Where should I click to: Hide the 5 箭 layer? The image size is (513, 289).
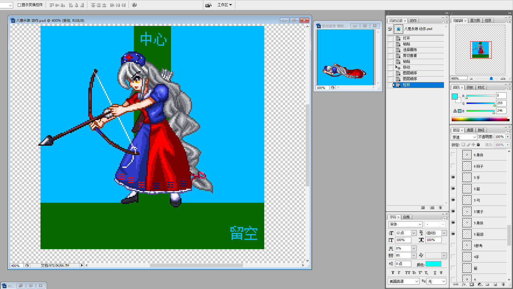point(453,189)
